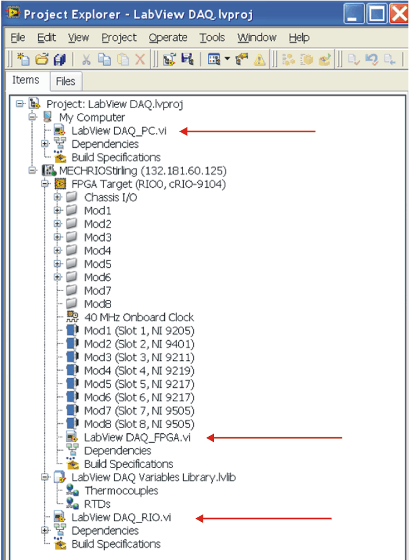
Task: Select Build Specifications under FPGA Target
Action: [128, 464]
